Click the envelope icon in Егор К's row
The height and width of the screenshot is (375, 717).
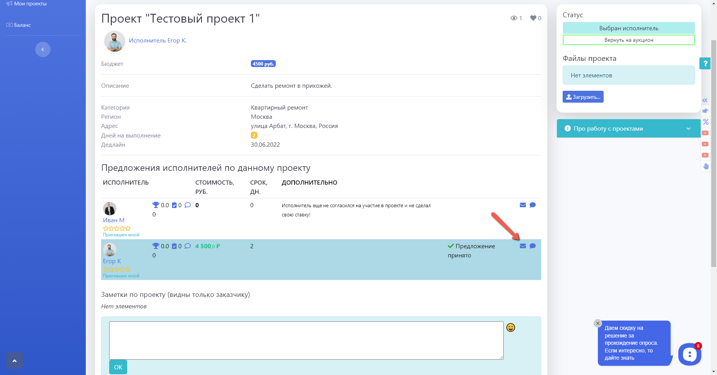click(522, 246)
